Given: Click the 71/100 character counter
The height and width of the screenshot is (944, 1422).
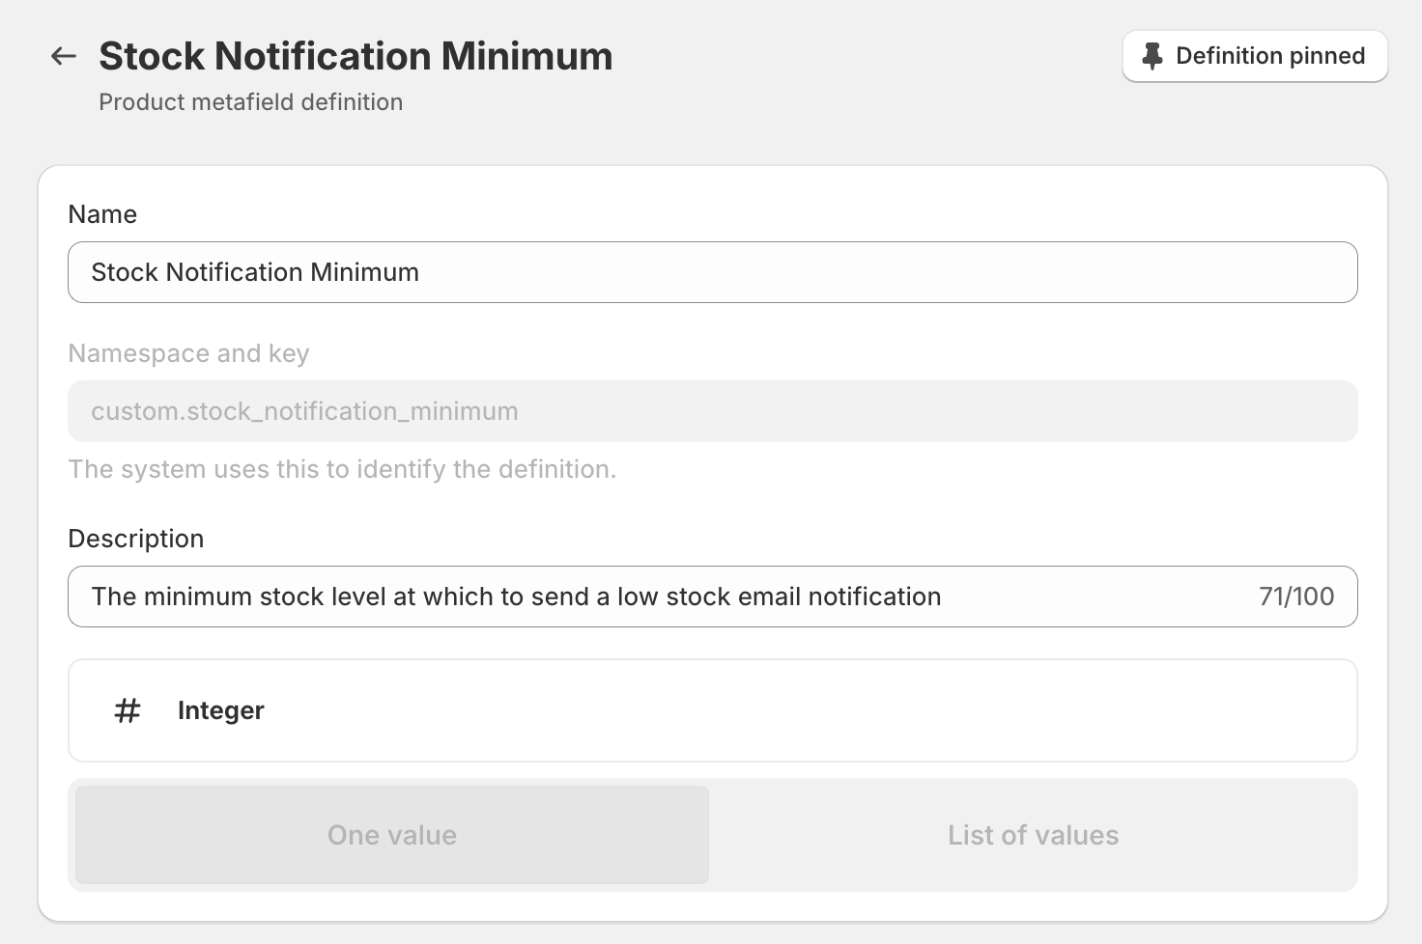Looking at the screenshot, I should click(x=1296, y=597).
